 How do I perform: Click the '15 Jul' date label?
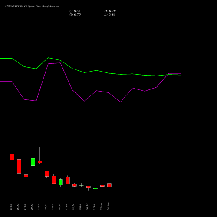[11, 207]
